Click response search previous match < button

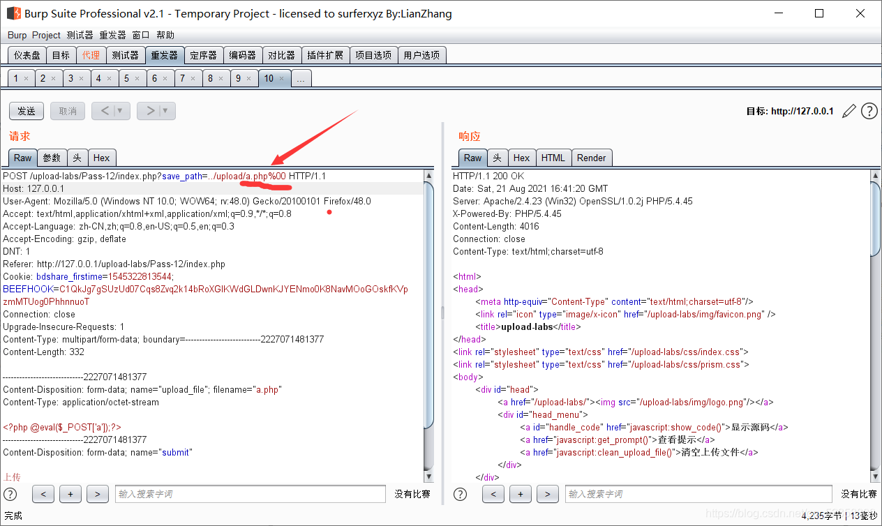coord(493,494)
